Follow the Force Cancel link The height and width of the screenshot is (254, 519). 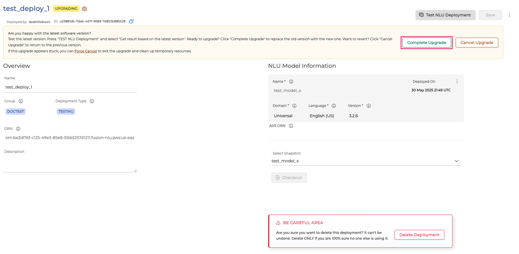86,51
